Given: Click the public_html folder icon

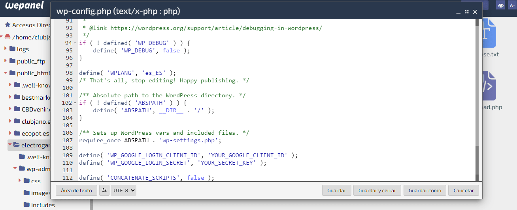Looking at the screenshot, I should click(12, 73).
